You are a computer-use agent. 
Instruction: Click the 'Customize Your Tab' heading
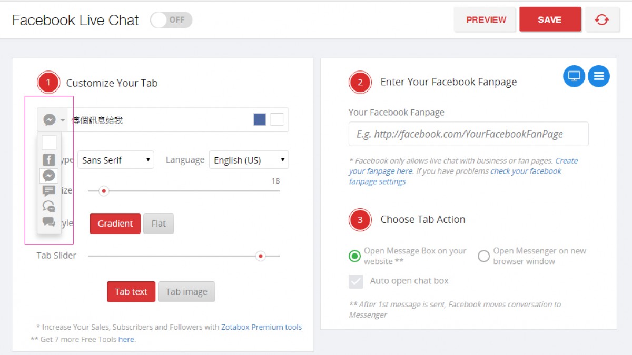(112, 83)
